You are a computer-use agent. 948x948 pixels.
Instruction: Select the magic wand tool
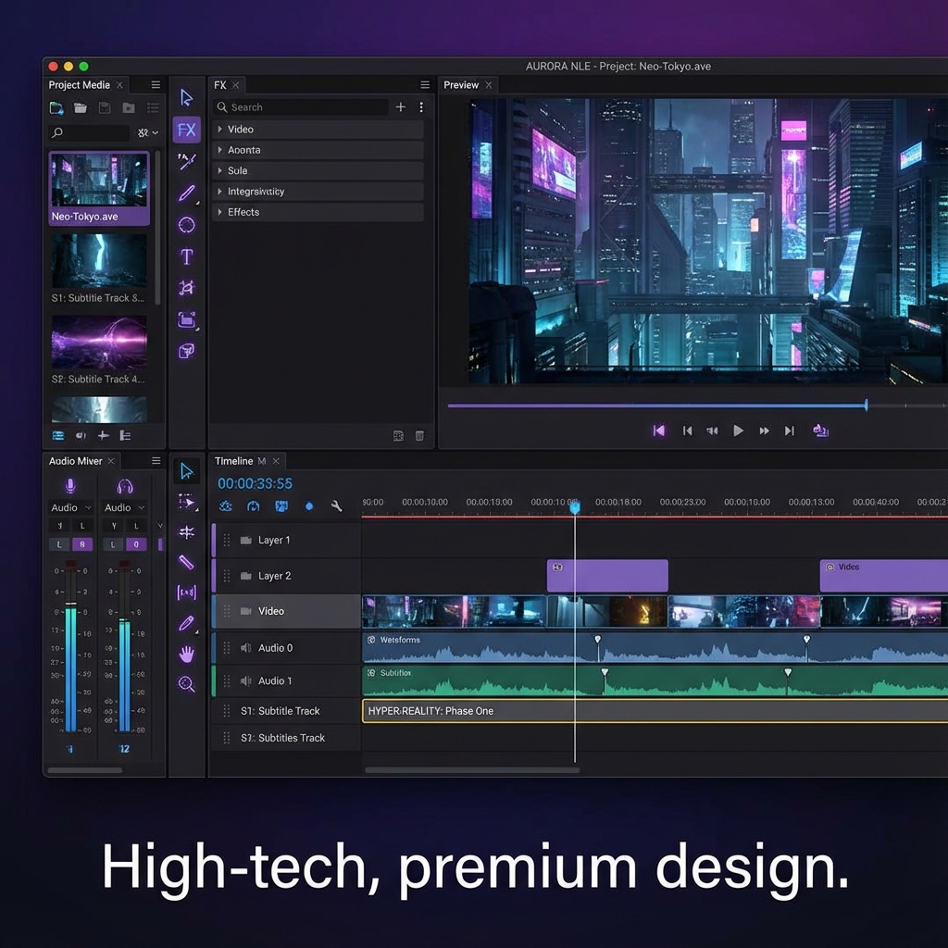coord(186,161)
